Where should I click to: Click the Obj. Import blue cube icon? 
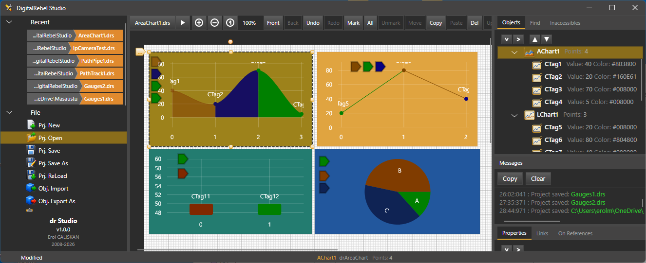[31, 189]
